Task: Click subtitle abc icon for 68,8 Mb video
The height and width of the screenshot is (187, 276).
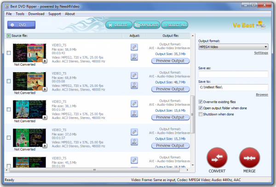Action: 134,85
